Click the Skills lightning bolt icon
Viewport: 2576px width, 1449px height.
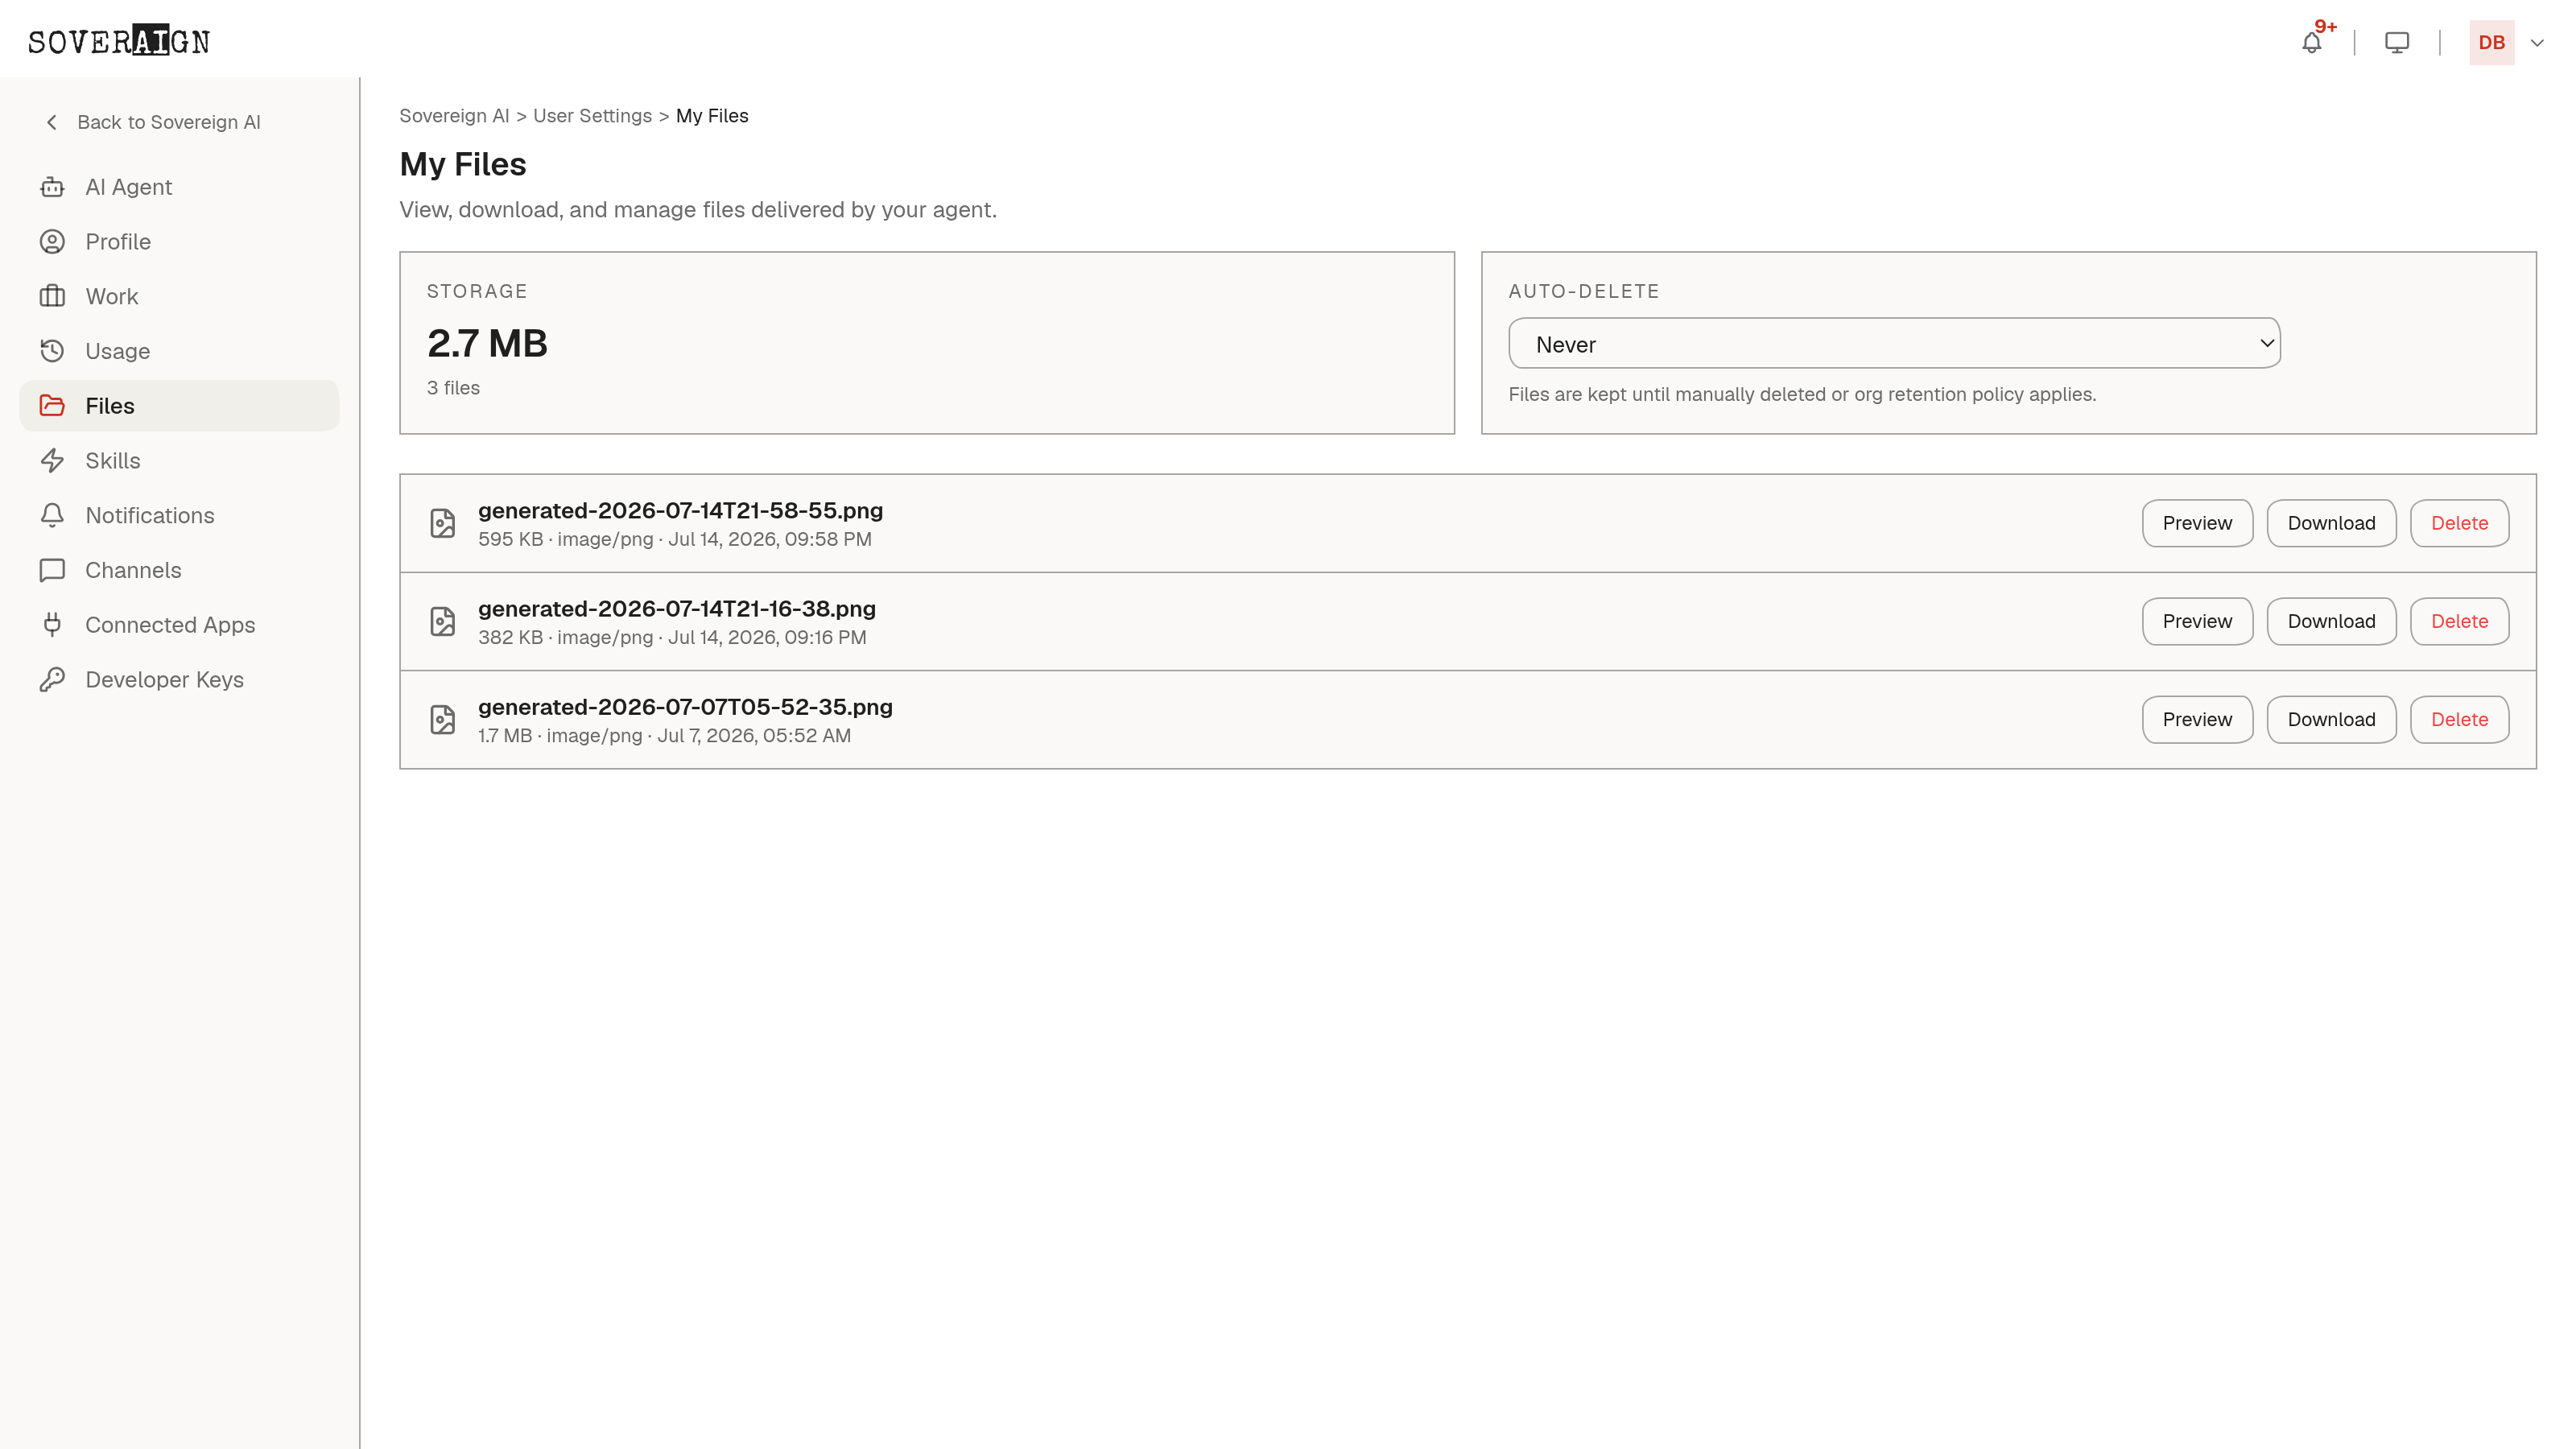pyautogui.click(x=52, y=461)
